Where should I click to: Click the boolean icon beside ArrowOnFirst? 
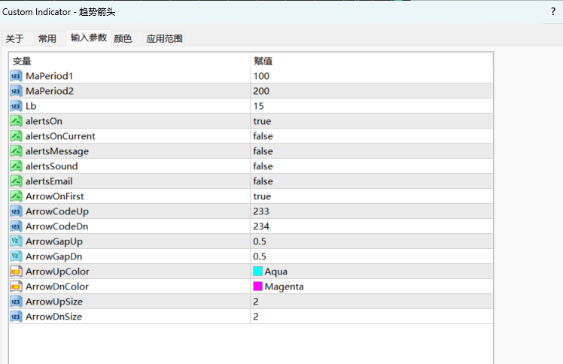(16, 196)
